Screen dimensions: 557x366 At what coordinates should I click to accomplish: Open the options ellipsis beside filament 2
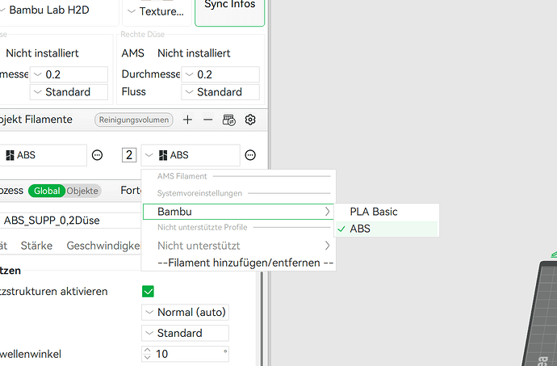250,155
